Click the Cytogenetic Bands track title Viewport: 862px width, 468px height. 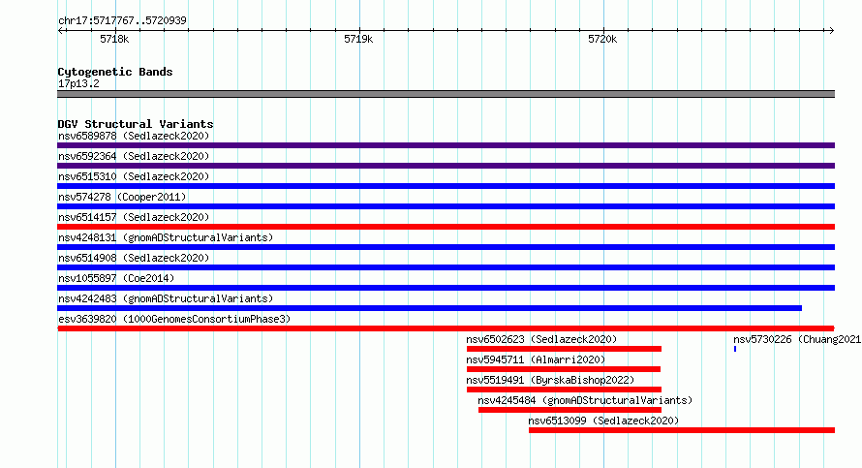tap(115, 72)
